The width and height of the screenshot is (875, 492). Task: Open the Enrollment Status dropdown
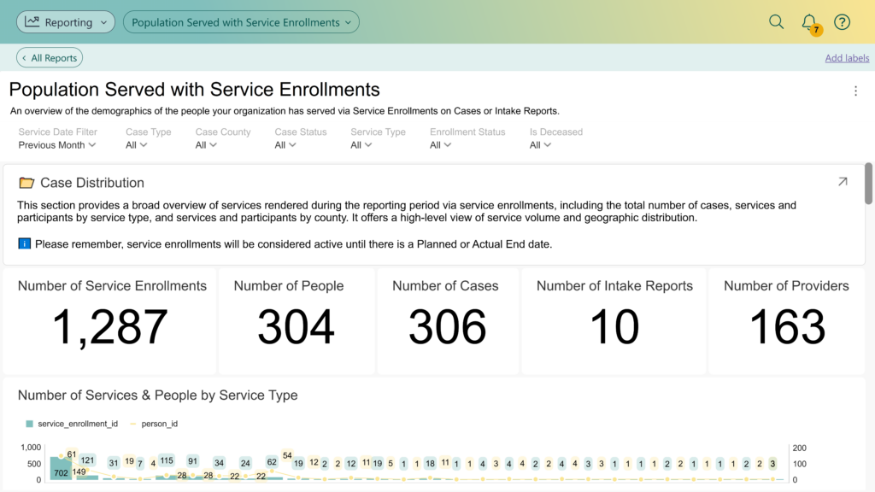440,145
